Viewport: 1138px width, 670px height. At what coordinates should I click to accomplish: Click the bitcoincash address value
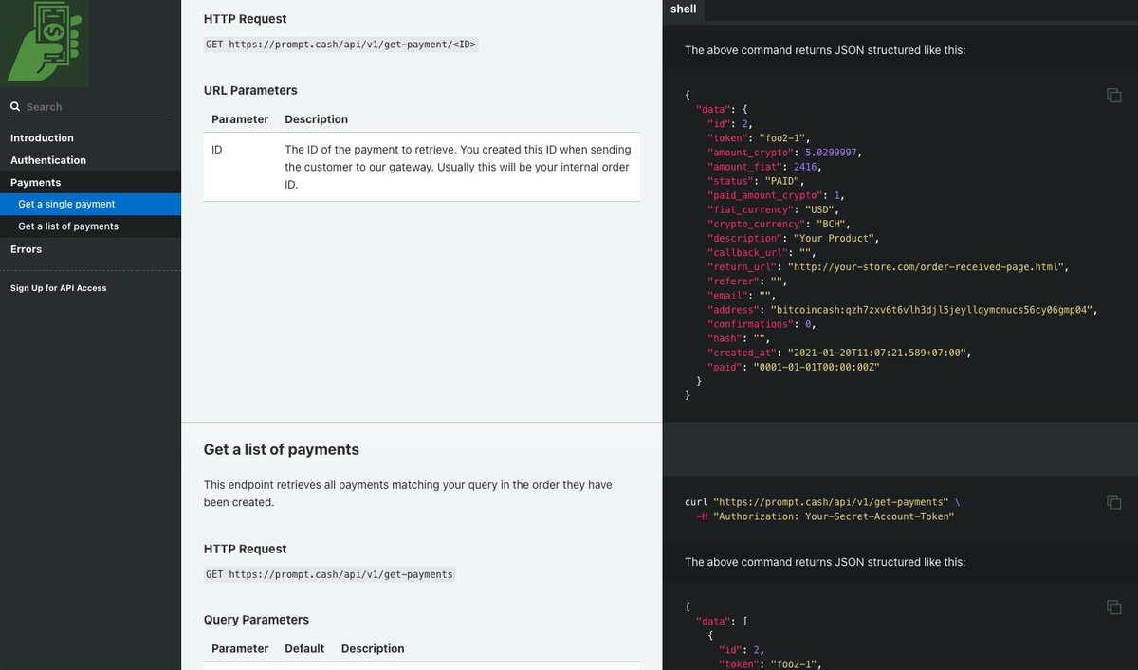point(933,310)
